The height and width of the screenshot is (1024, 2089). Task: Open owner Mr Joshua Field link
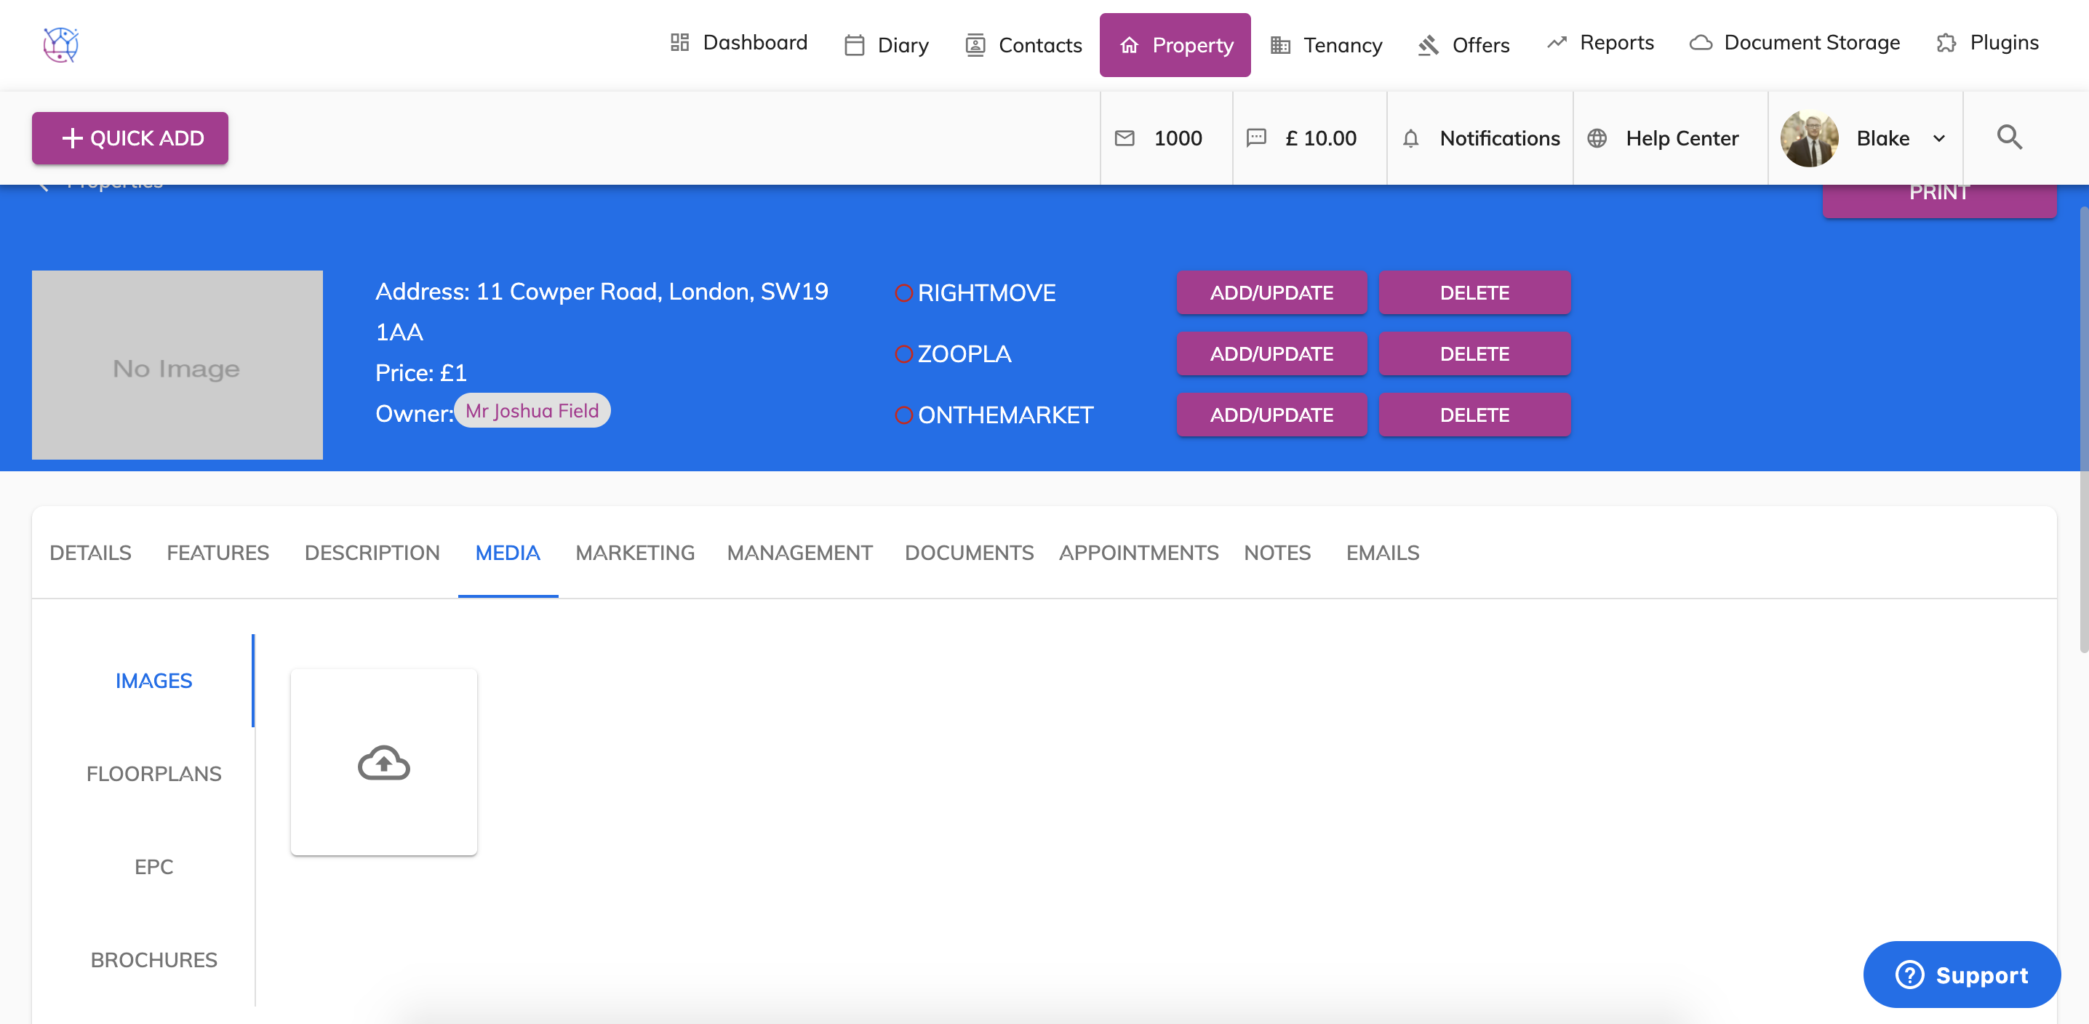[532, 411]
